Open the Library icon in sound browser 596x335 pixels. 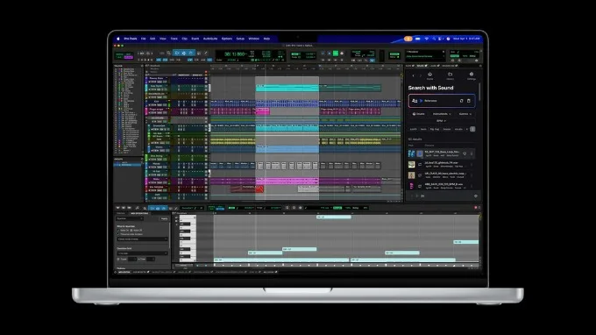(x=450, y=75)
